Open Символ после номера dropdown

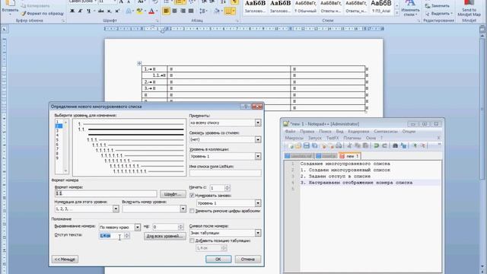(258, 233)
